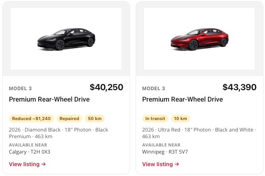265x176 pixels.
Task: Click the MODEL 3 label on red car card
Action: tap(153, 89)
